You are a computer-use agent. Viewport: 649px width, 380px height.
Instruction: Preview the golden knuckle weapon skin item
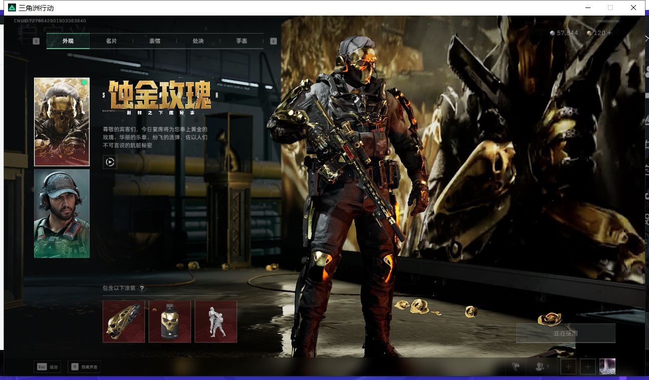124,321
